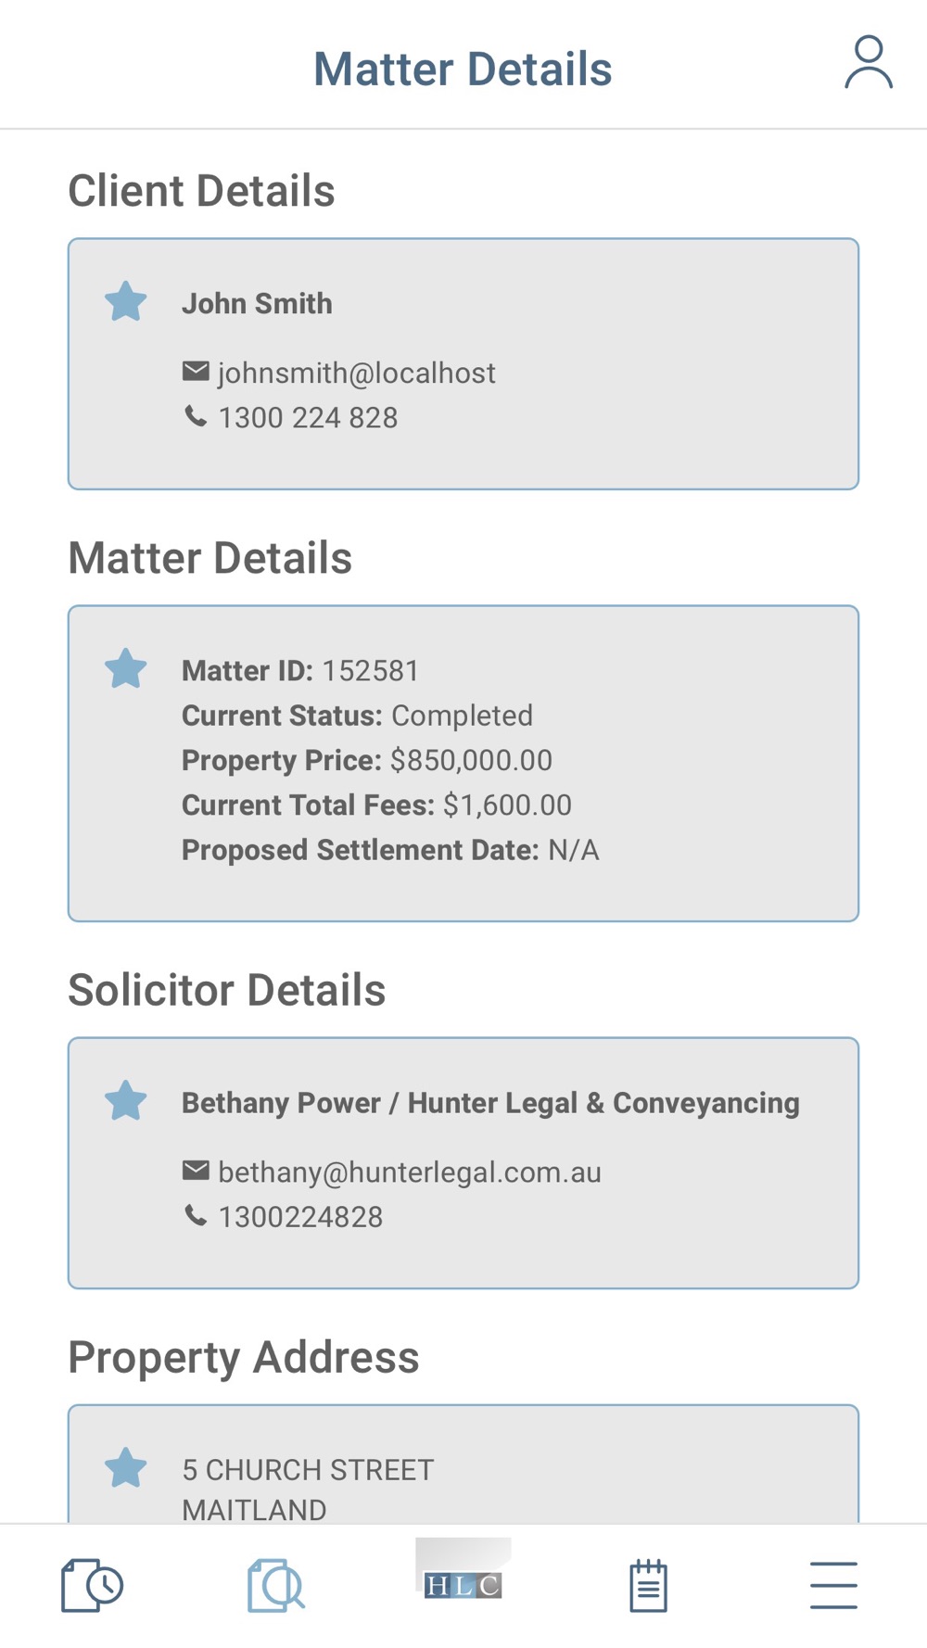
Task: Tap the star icon beside Bethany Power
Action: coord(126,1100)
